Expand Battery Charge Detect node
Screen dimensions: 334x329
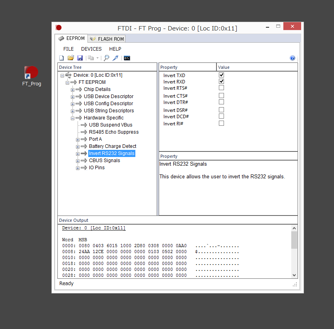click(78, 147)
